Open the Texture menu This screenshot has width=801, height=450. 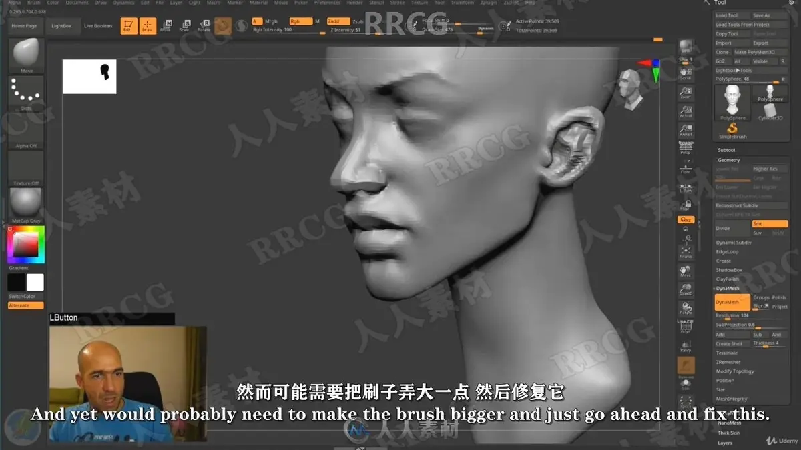pyautogui.click(x=419, y=3)
